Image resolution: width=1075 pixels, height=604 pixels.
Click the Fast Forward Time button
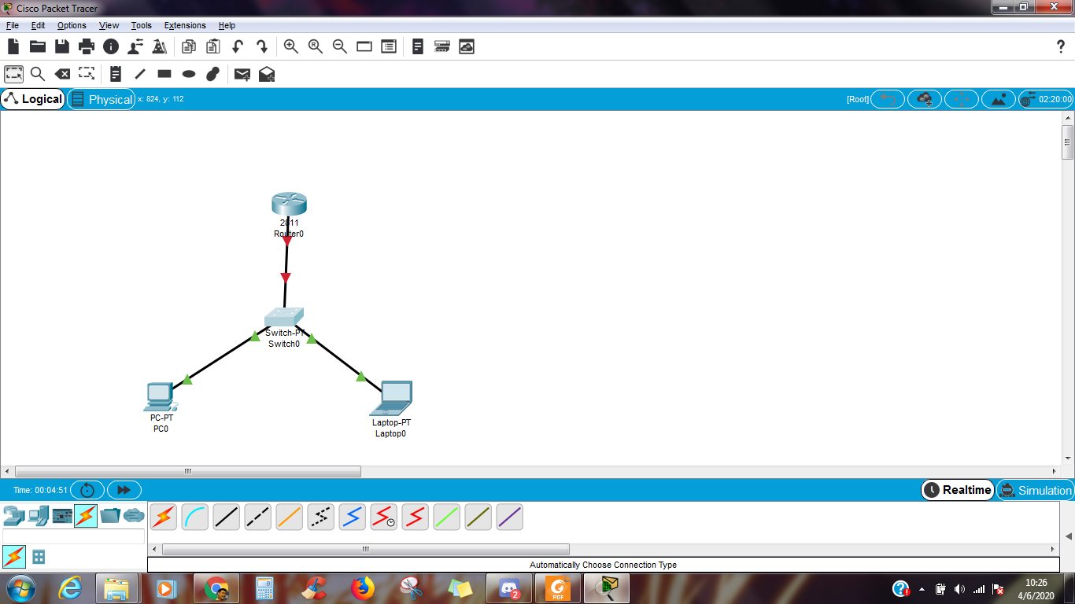(124, 490)
